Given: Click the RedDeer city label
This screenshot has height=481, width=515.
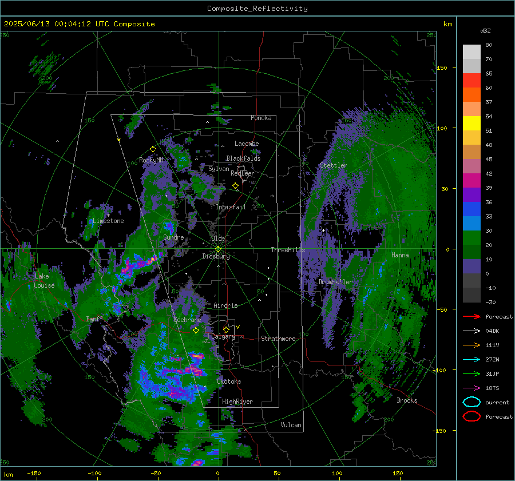Looking at the screenshot, I should click(243, 173).
